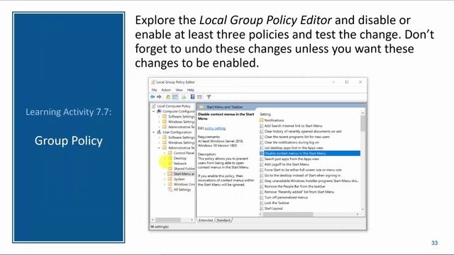Collapse Administrative Templates under User Configuration

(x=159, y=148)
